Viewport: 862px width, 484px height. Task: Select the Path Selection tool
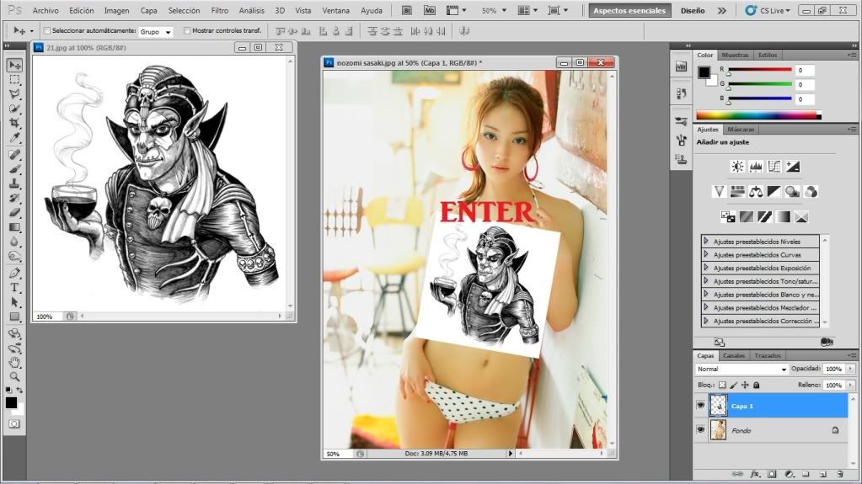click(x=14, y=301)
